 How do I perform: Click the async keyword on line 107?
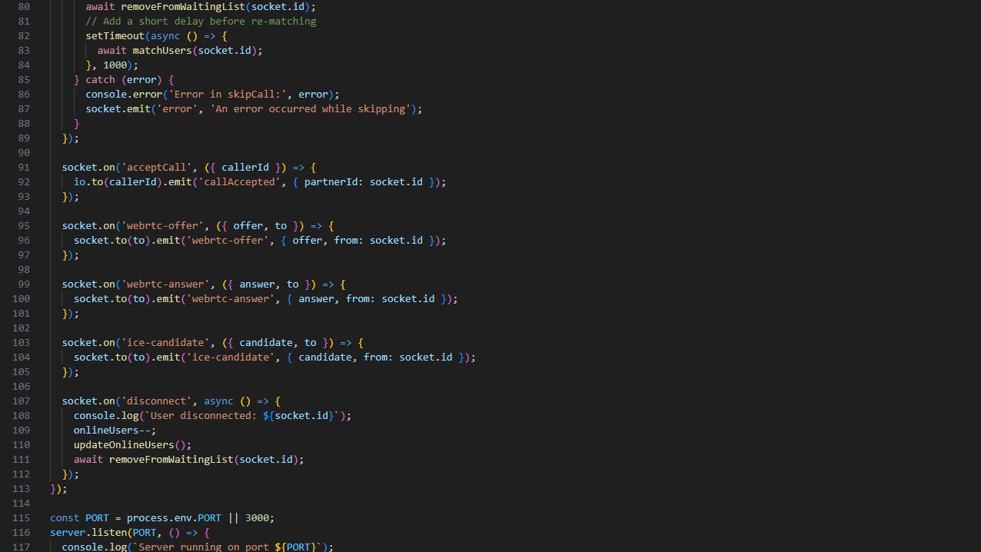[218, 401]
